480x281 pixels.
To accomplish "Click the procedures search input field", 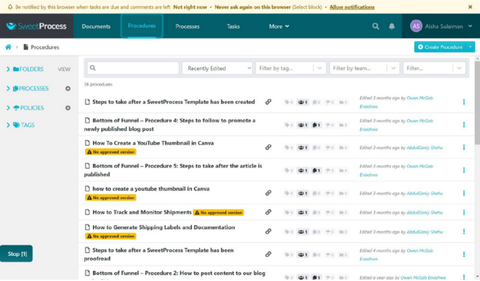I will 133,68.
